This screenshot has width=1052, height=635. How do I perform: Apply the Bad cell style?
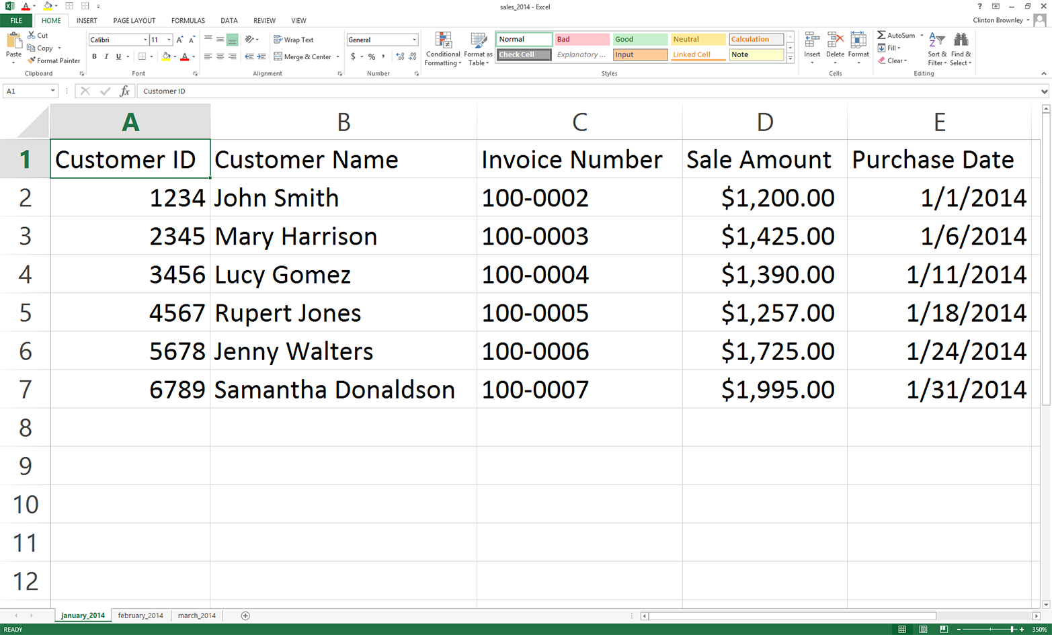(582, 39)
